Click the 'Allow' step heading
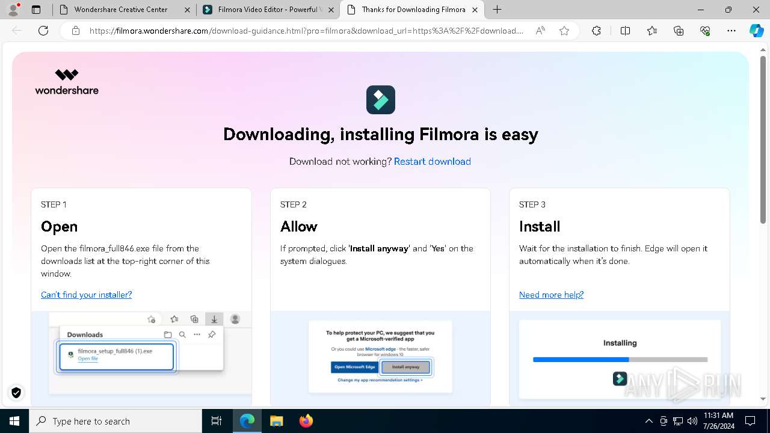This screenshot has width=770, height=433. (x=298, y=227)
